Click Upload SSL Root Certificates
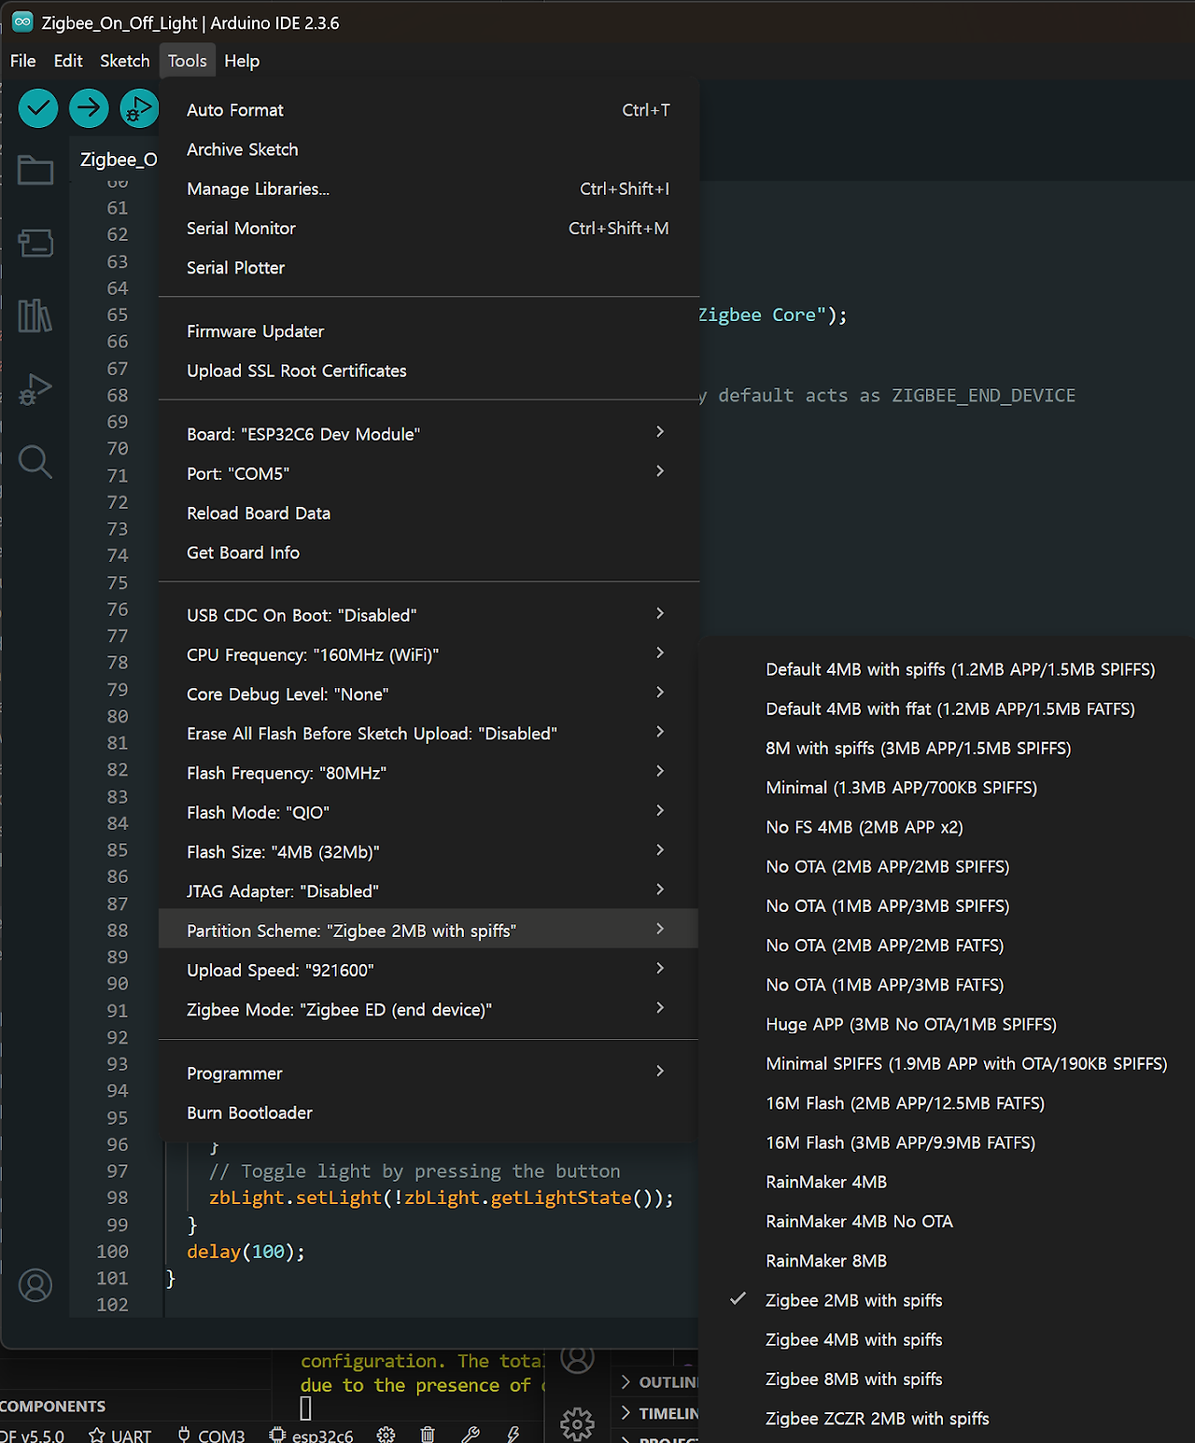This screenshot has height=1443, width=1195. (429, 371)
